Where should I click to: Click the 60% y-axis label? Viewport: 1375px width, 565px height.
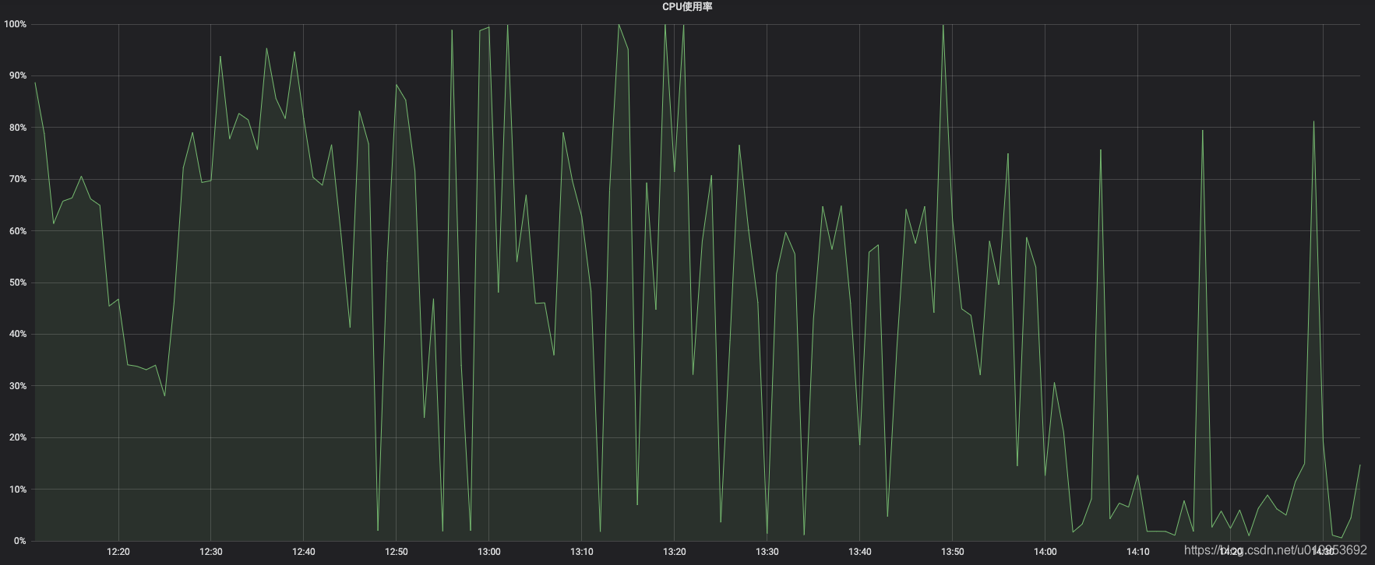(17, 231)
